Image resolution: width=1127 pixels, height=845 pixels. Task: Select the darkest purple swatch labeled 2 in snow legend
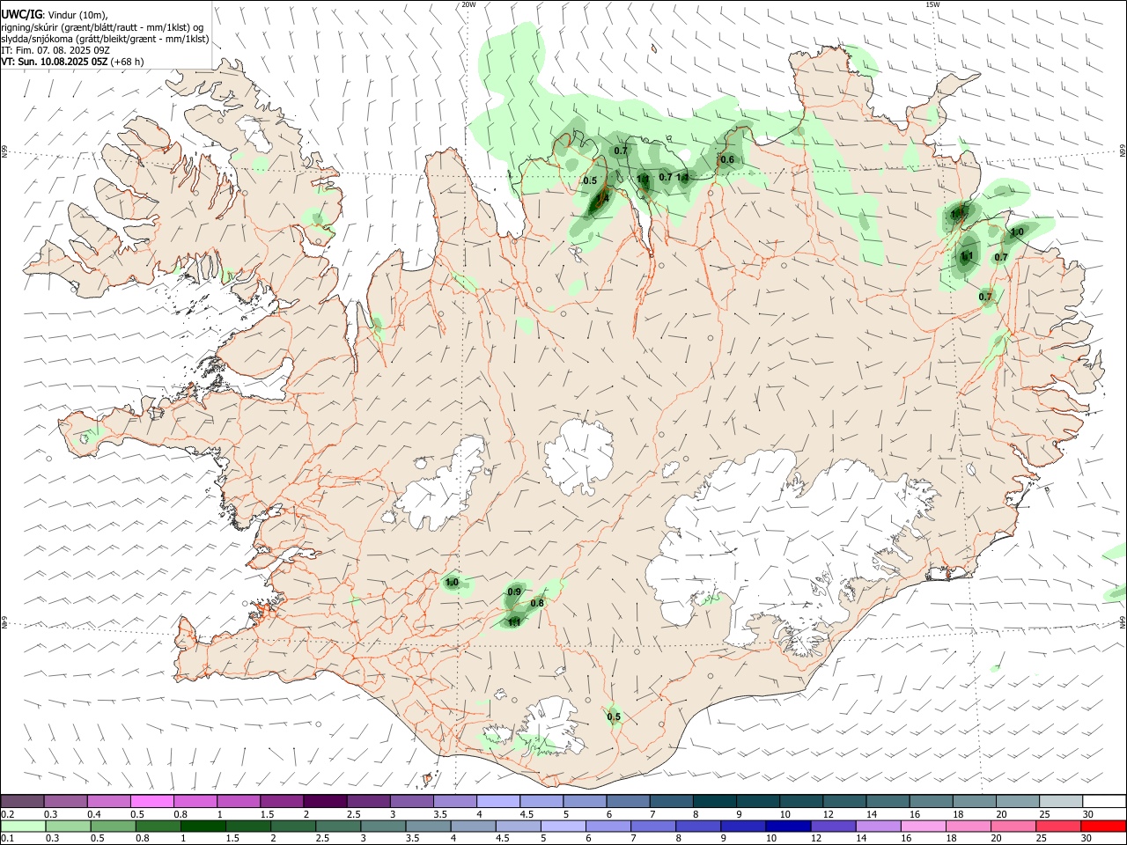point(325,801)
